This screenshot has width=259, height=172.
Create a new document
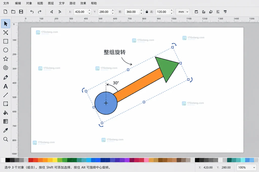(6, 12)
